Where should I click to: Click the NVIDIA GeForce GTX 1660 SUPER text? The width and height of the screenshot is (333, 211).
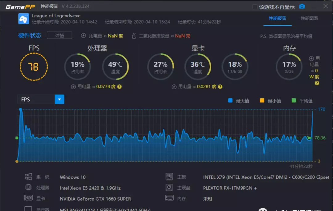95,199
